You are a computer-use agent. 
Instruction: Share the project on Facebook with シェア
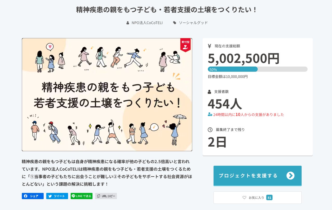click(x=33, y=196)
